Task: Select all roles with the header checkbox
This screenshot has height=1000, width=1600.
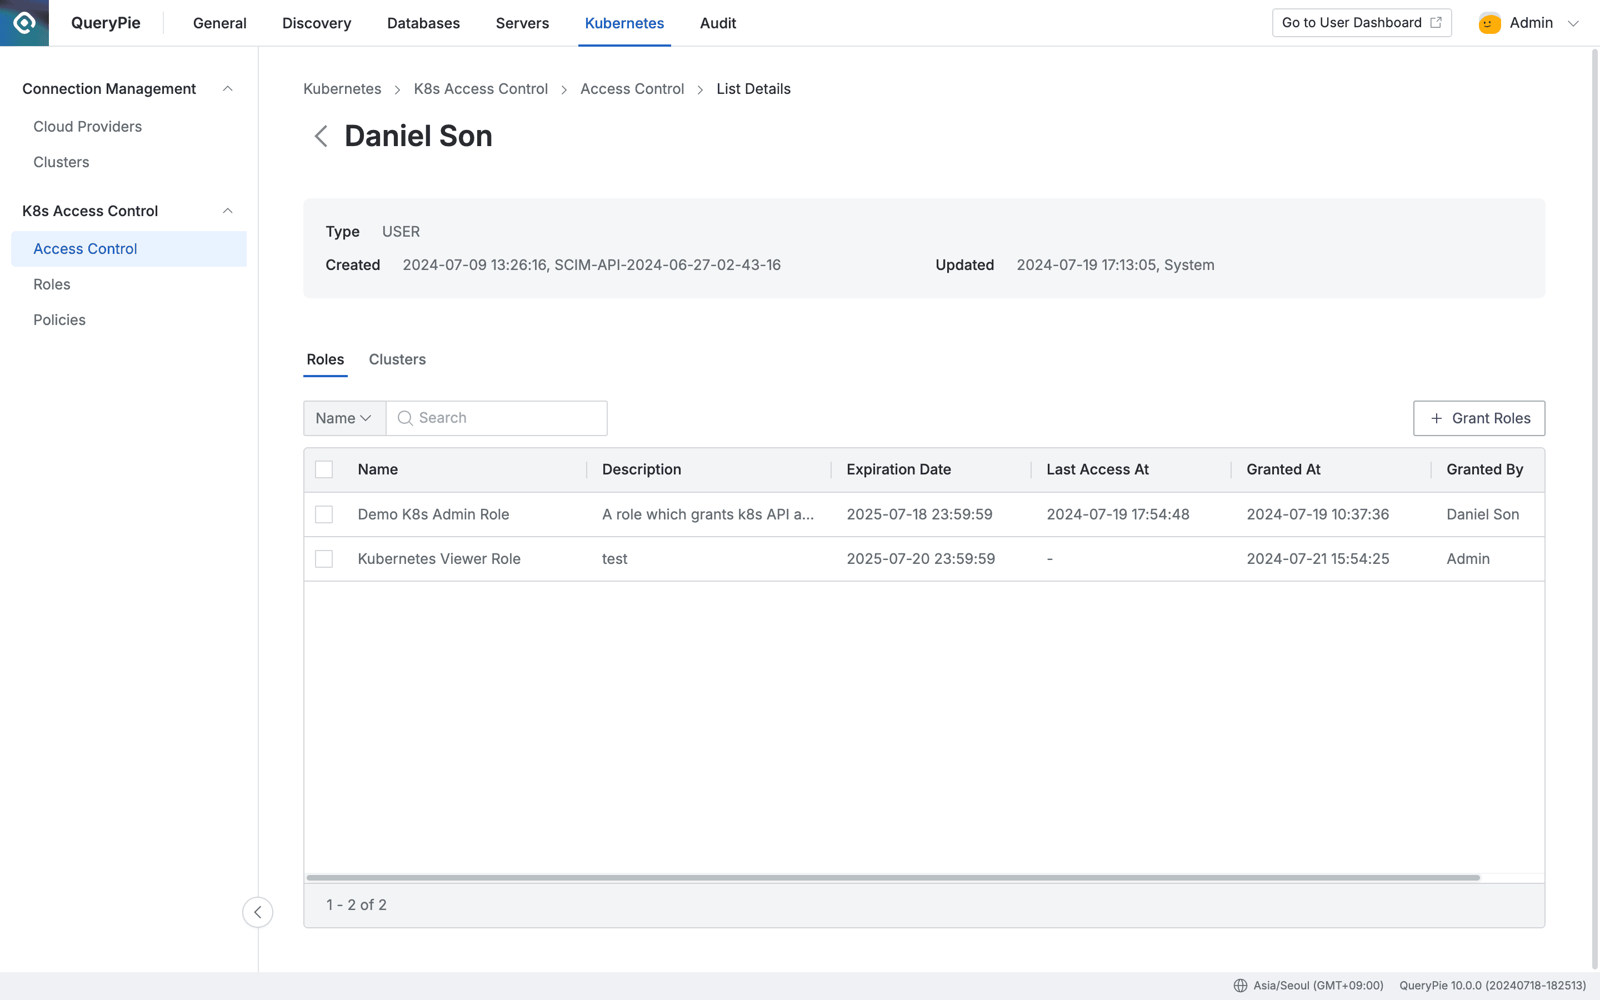Action: (324, 469)
